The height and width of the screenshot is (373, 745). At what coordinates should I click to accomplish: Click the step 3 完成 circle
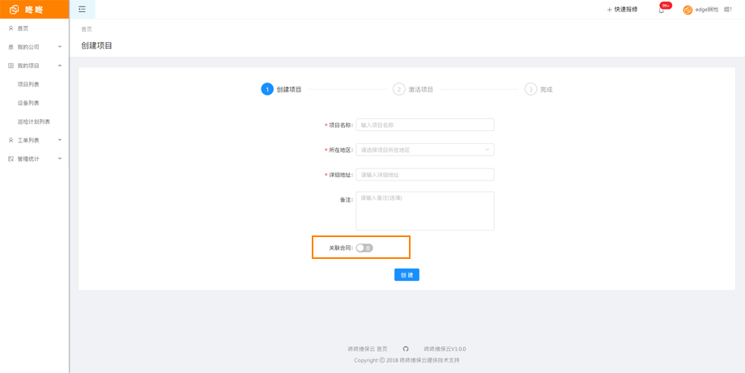(x=530, y=89)
